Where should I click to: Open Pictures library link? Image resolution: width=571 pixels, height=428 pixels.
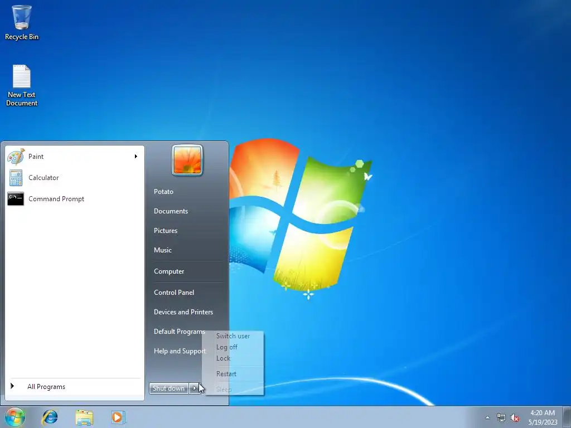[165, 231]
